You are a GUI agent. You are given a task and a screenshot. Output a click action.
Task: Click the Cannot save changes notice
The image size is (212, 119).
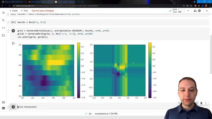click(x=43, y=11)
